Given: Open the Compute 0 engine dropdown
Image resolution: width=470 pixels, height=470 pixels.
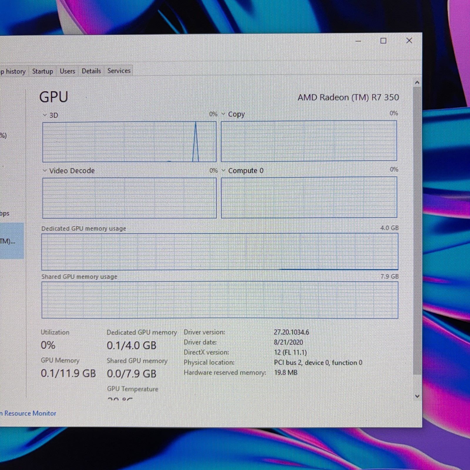Looking at the screenshot, I should [x=242, y=171].
